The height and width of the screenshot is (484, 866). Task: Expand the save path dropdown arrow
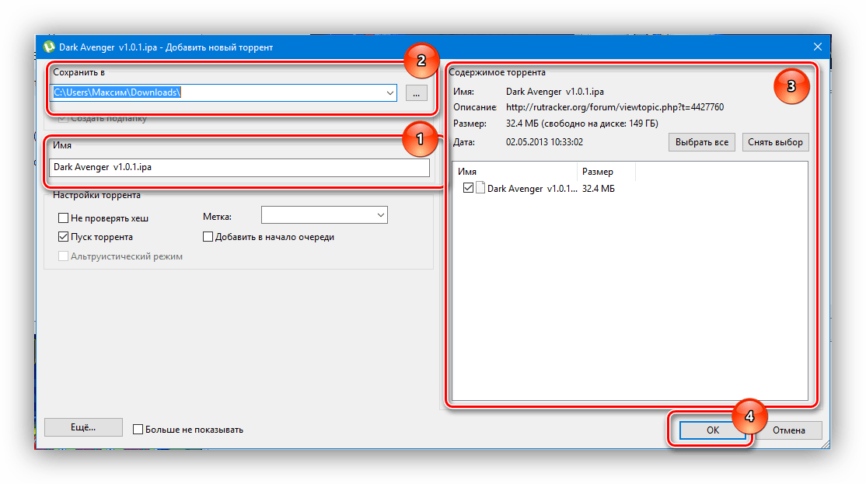(390, 92)
